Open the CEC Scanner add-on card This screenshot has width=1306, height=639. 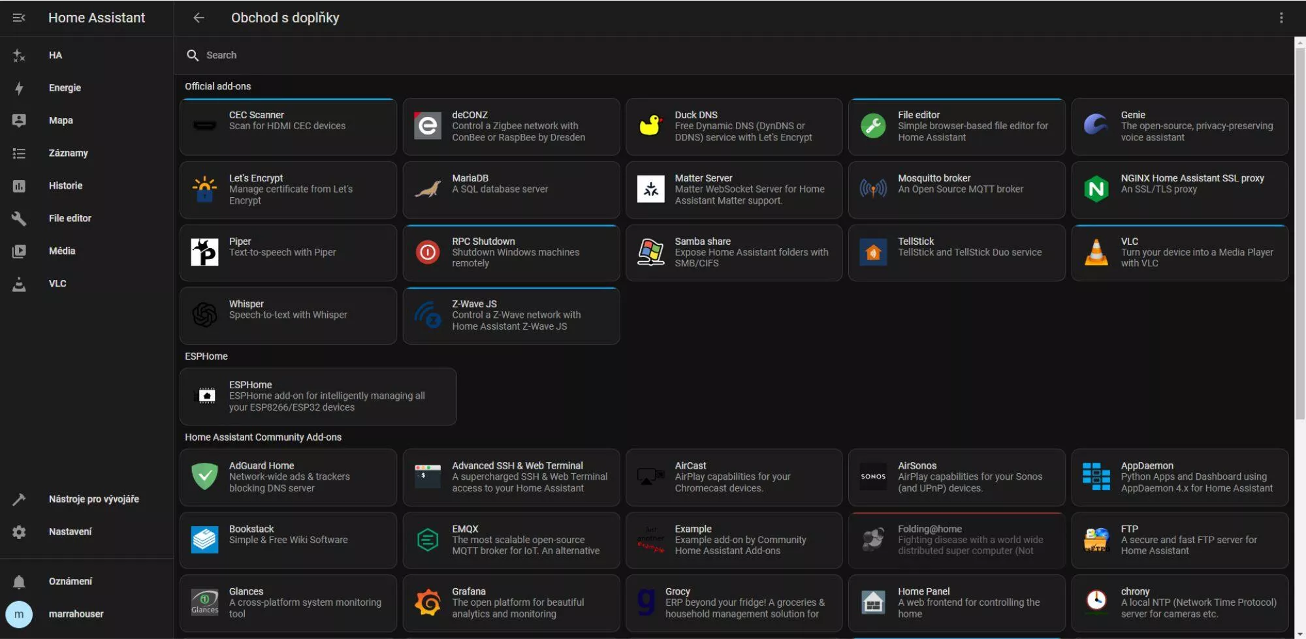coord(288,127)
